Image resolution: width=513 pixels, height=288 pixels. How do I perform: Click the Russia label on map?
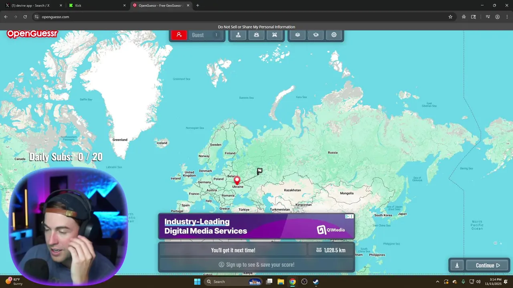click(333, 152)
